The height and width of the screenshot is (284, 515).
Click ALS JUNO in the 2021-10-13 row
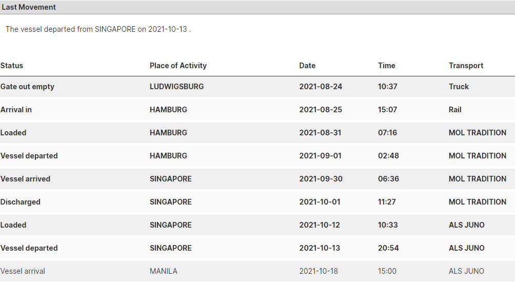(467, 248)
